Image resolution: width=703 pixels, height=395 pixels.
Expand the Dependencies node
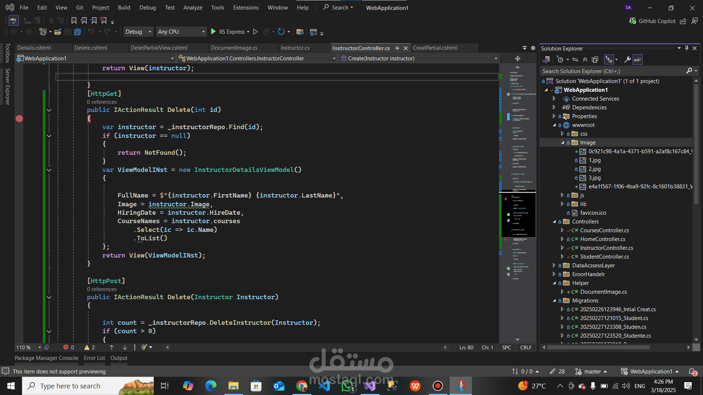tap(554, 108)
